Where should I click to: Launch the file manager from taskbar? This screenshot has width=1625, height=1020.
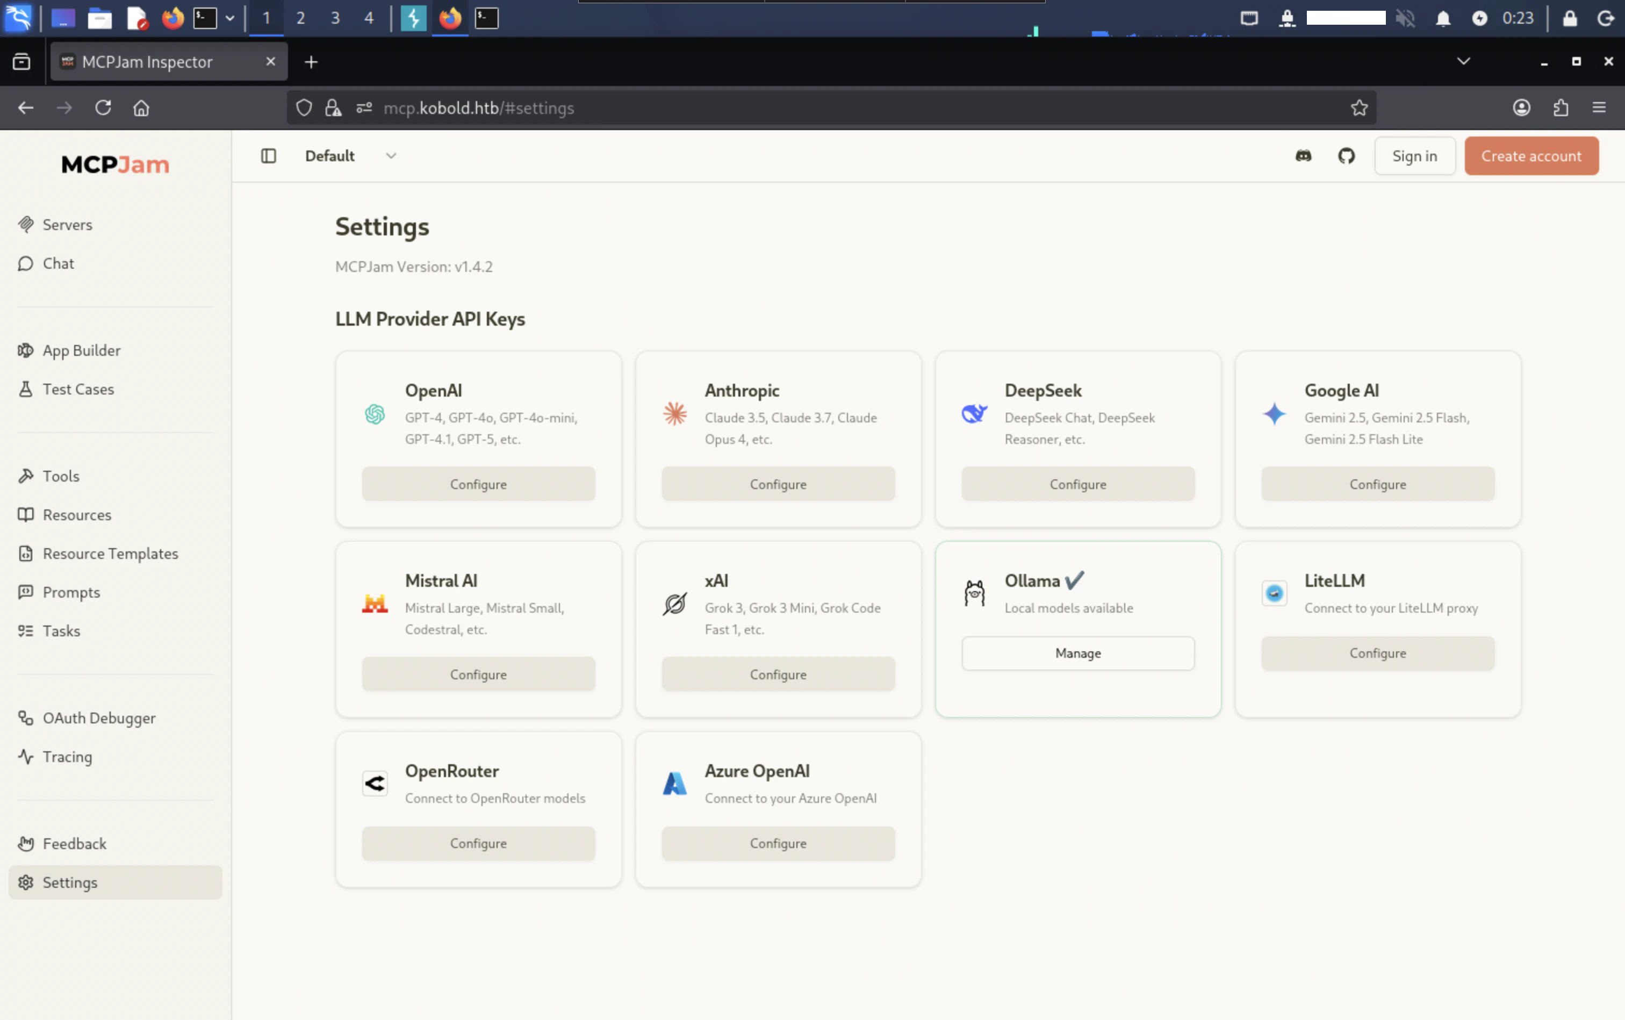pos(100,18)
